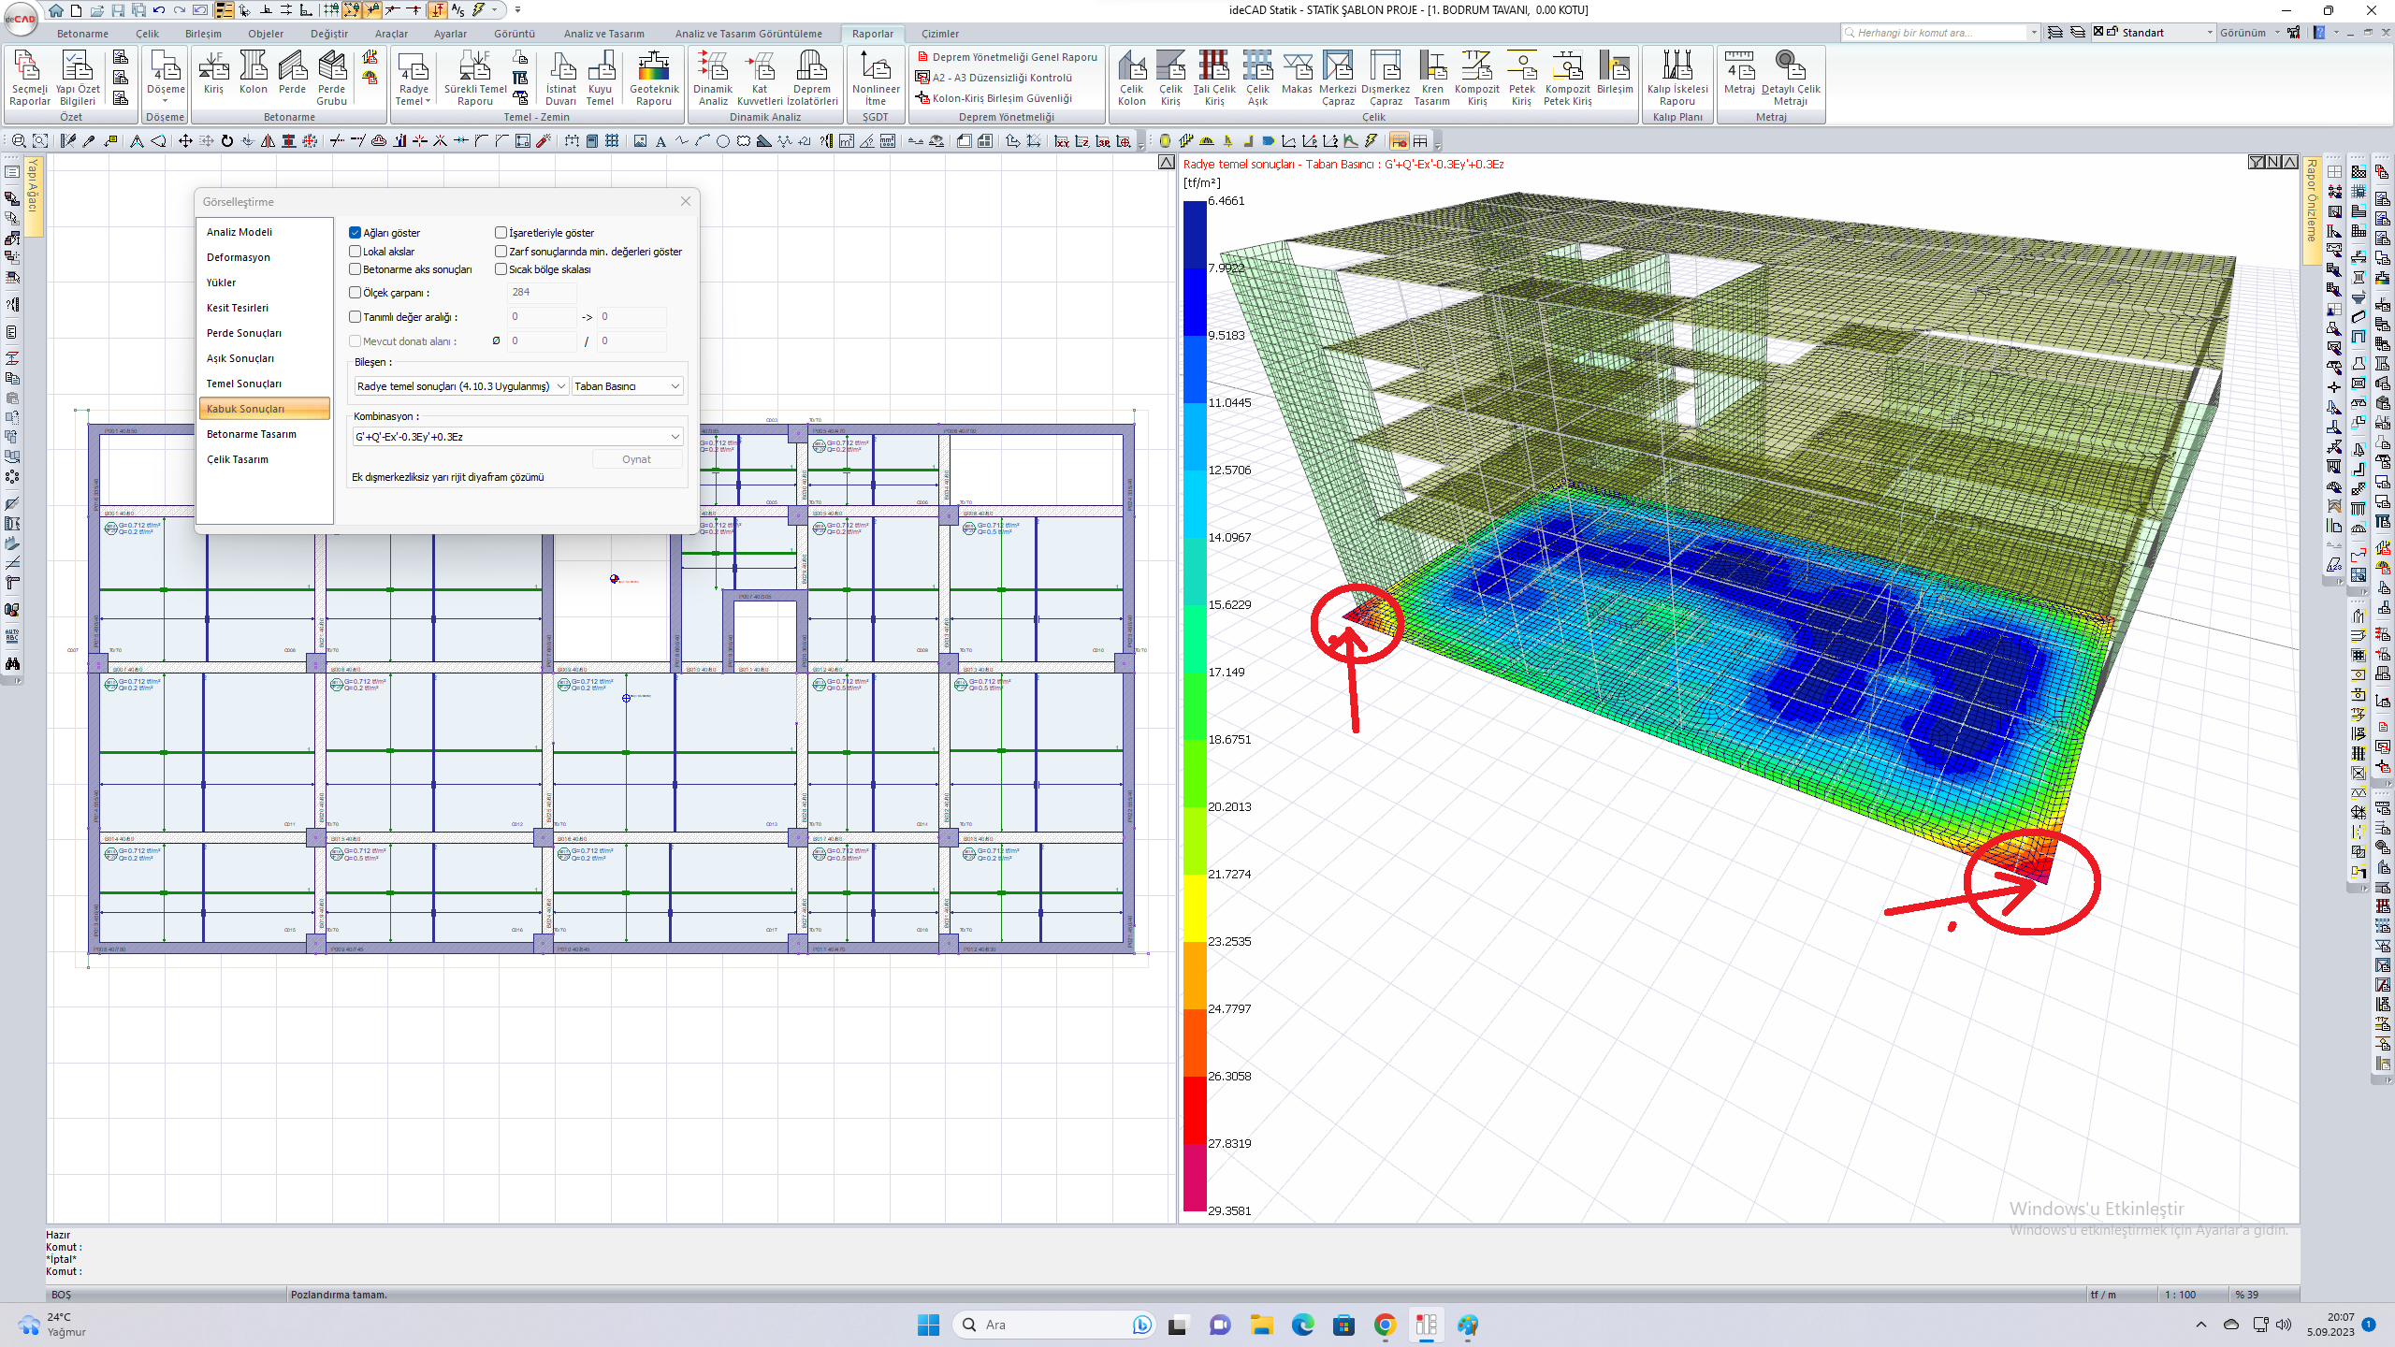The image size is (2395, 1347).
Task: Open Çelik Aşık report
Action: coord(1257,79)
